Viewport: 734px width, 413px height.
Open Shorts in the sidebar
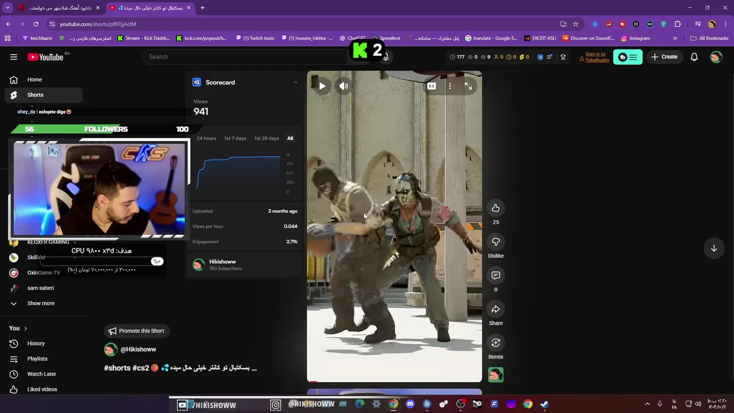click(x=43, y=95)
